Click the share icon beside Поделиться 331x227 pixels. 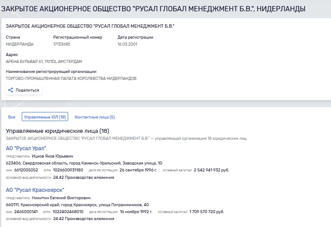tap(10, 90)
